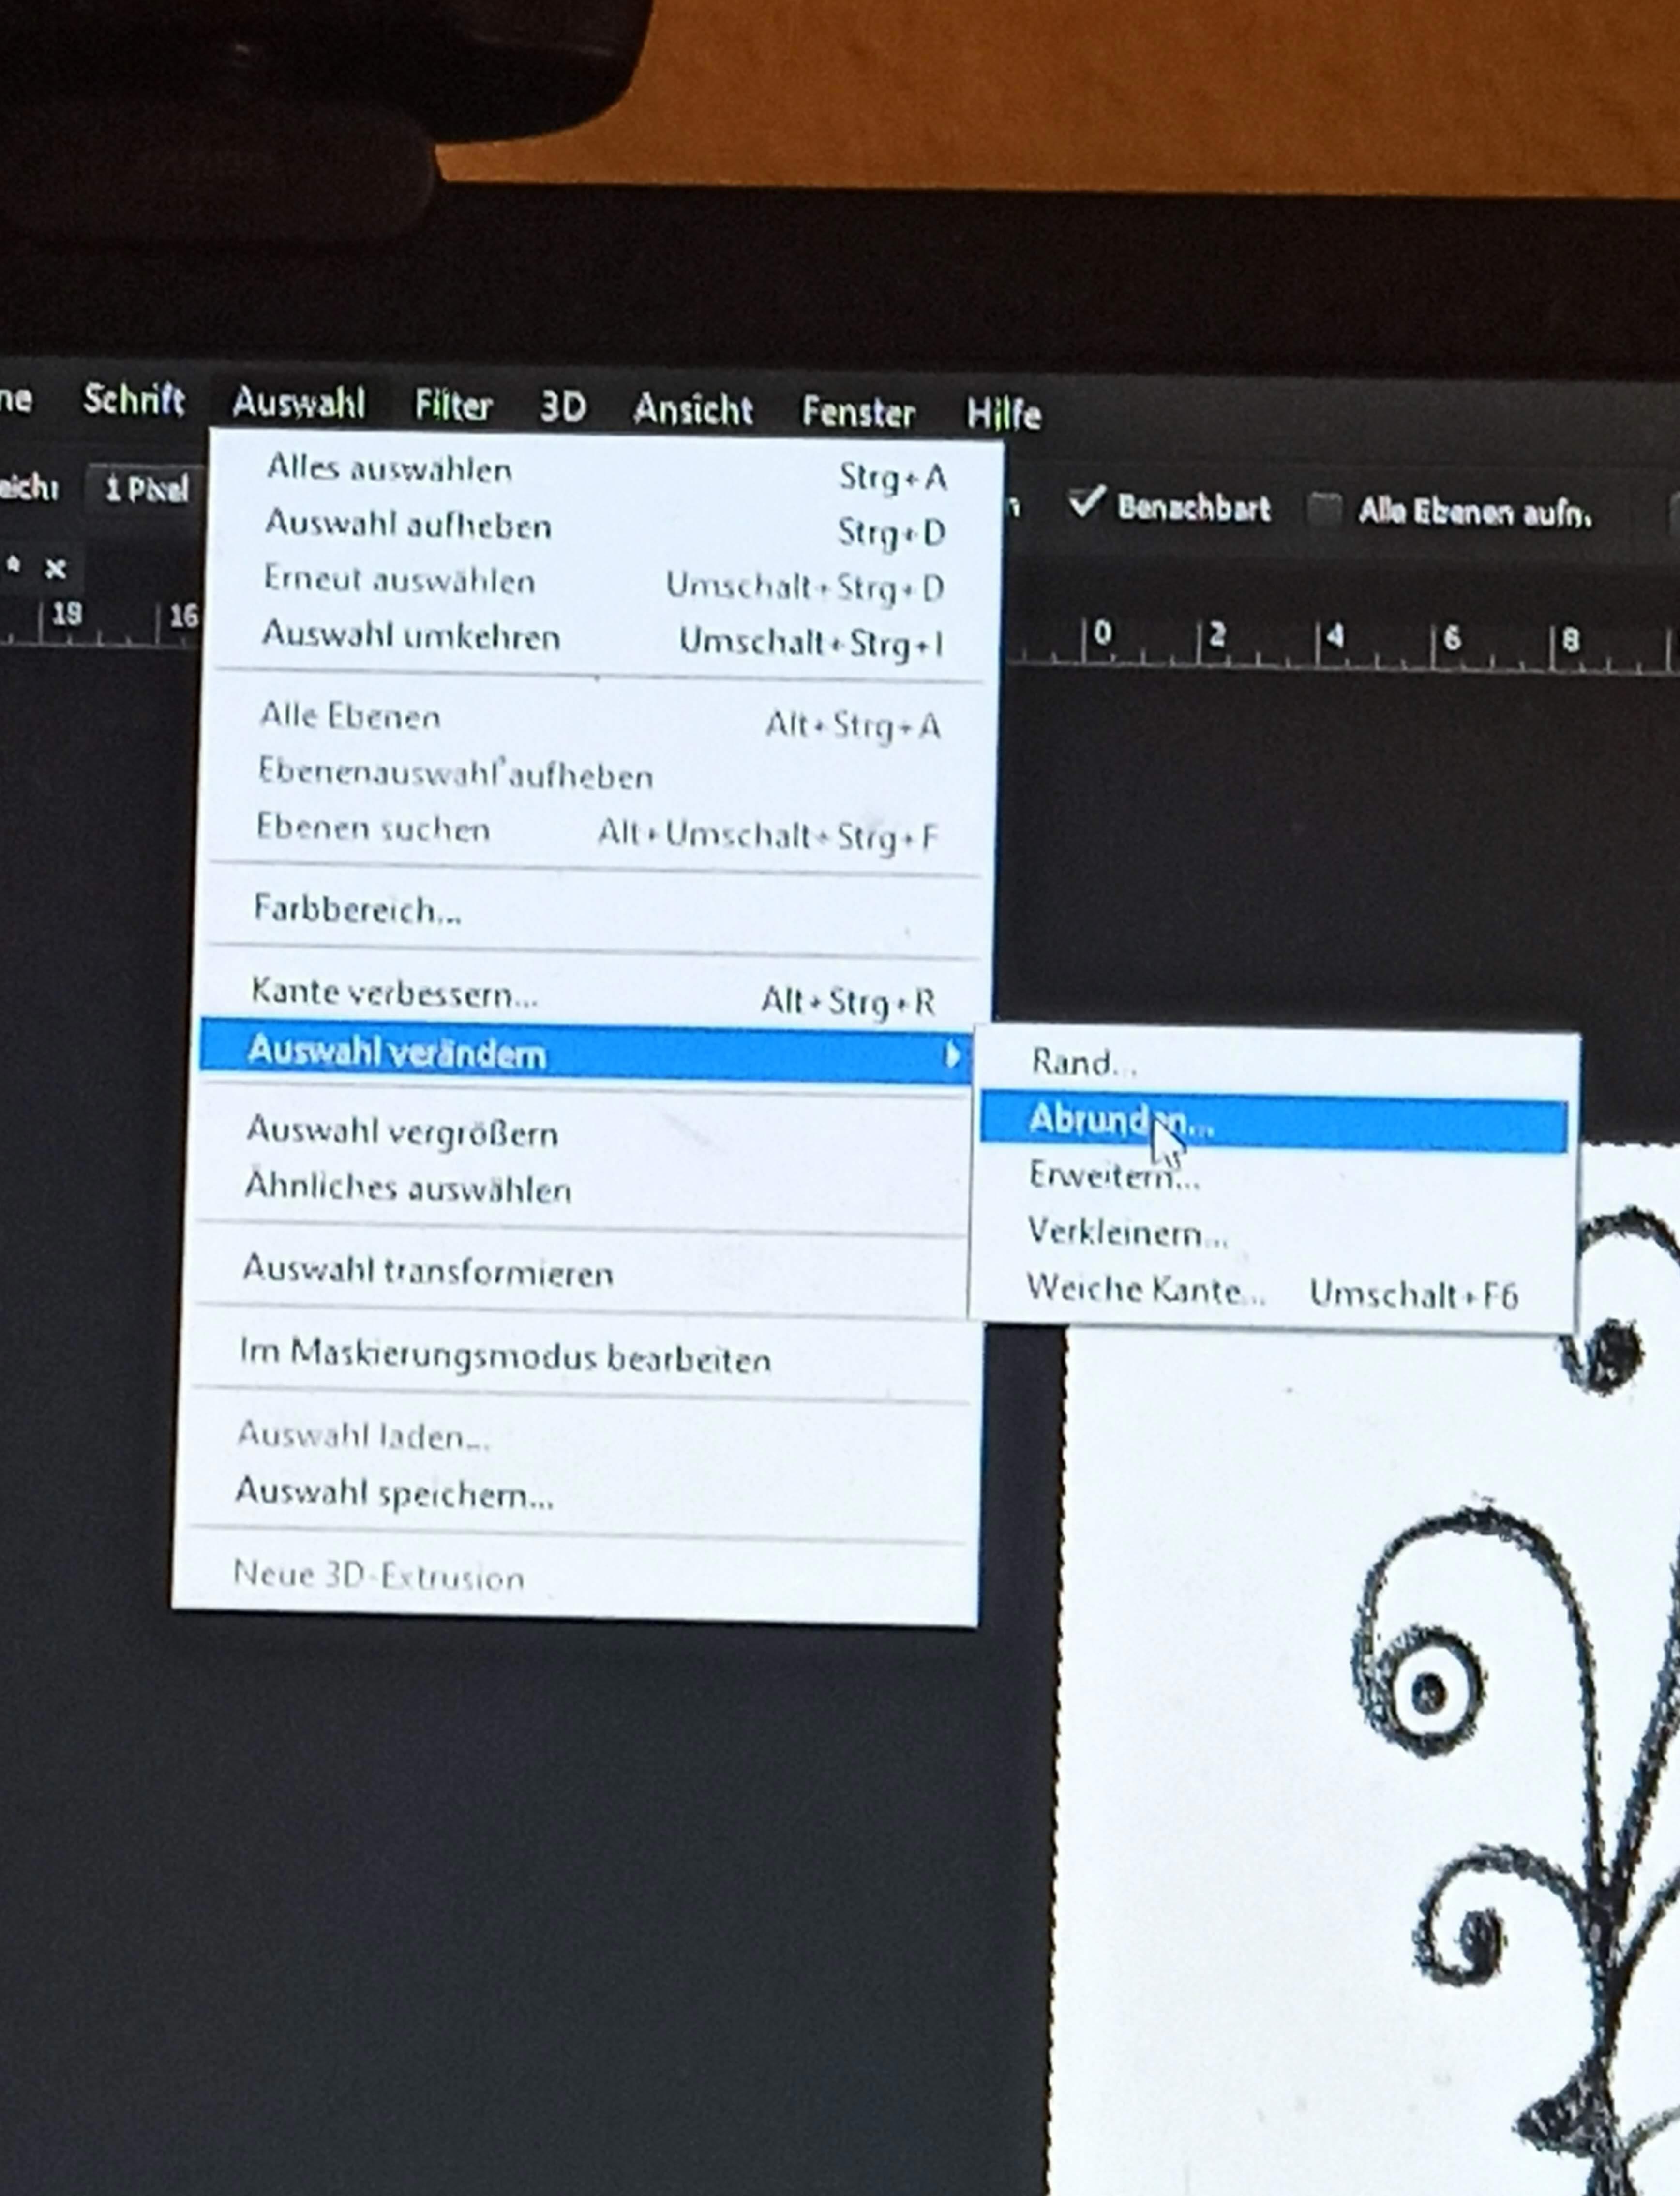Close the document tab with the X
Viewport: 1680px width, 2196px height.
click(x=56, y=569)
